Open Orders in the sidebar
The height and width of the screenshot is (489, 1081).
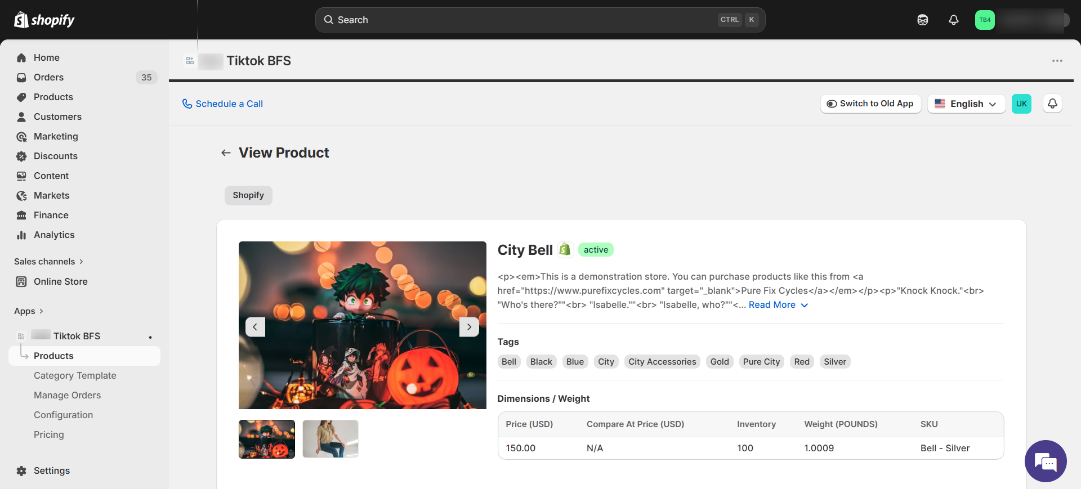48,77
